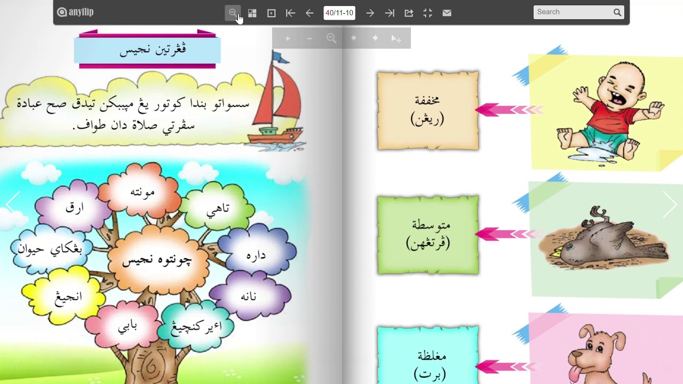Screen dimensions: 683x384
Task: Open the share options
Action: [x=409, y=13]
